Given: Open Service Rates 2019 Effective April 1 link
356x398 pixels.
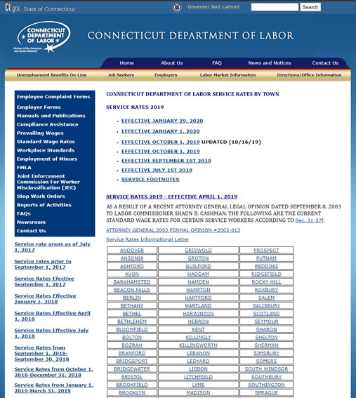Looking at the screenshot, I should 171,197.
